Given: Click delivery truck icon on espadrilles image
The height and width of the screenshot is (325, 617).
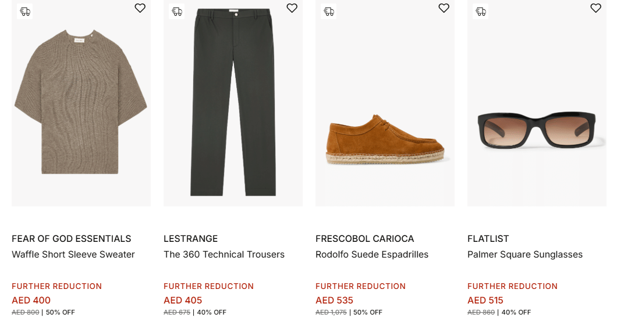Looking at the screenshot, I should [329, 11].
